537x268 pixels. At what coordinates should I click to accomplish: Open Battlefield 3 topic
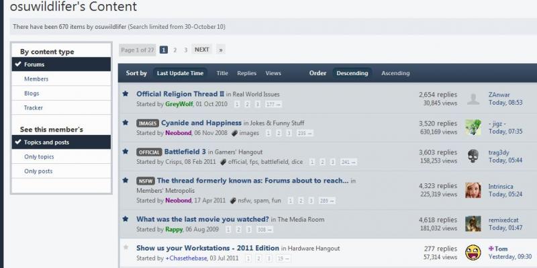pos(185,152)
